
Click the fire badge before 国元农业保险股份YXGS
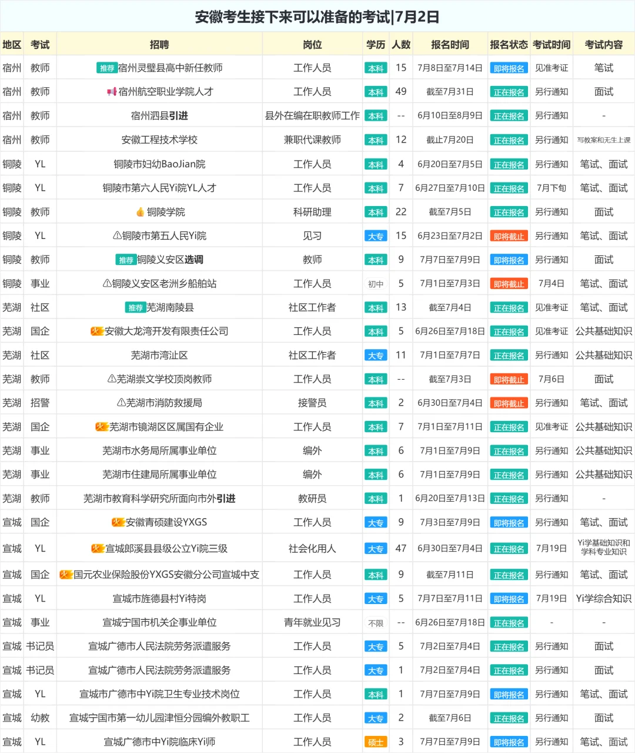(x=66, y=575)
